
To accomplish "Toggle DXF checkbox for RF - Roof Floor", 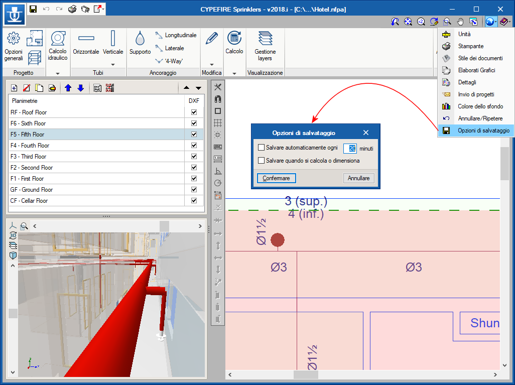I will coord(194,112).
